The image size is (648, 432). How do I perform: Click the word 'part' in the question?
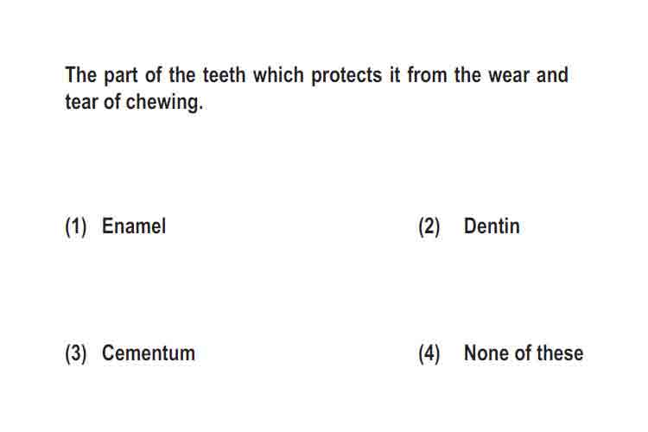[121, 76]
